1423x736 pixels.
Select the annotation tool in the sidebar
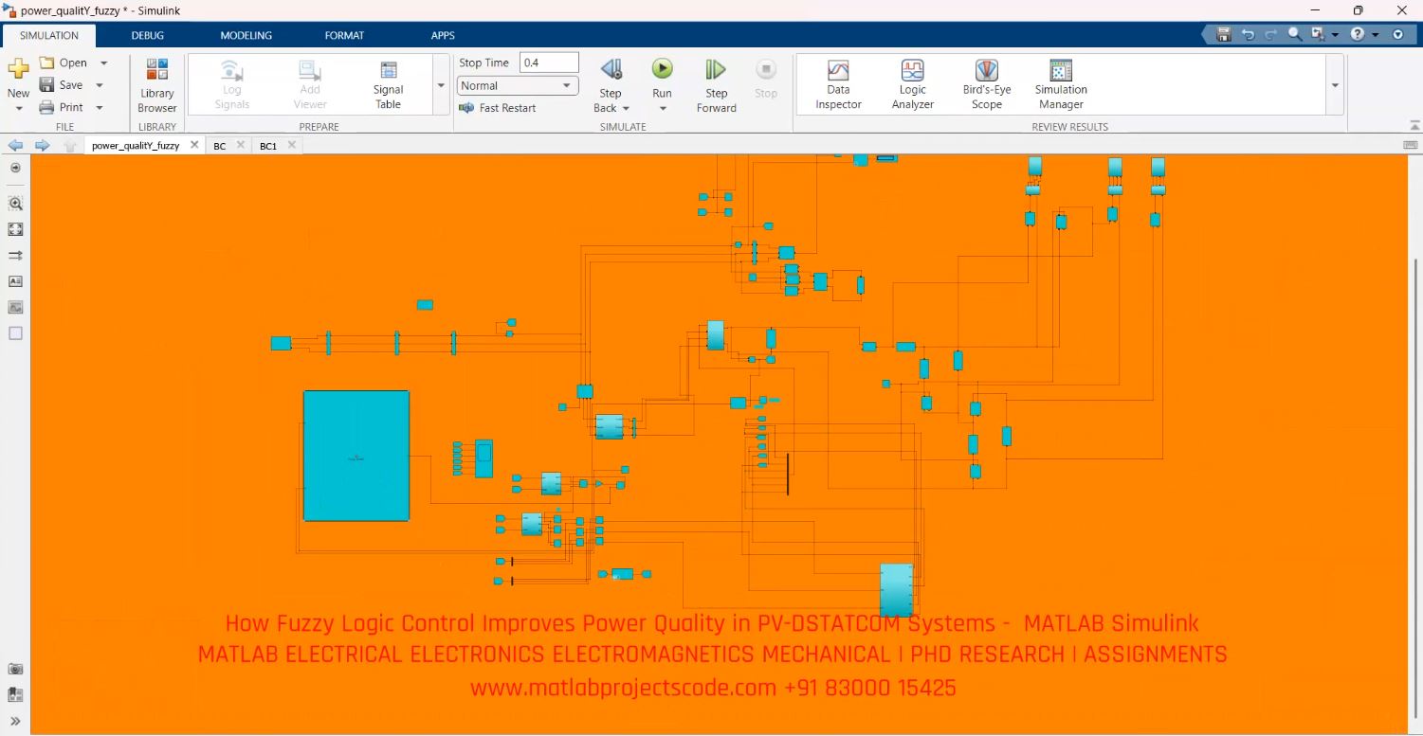[x=15, y=281]
